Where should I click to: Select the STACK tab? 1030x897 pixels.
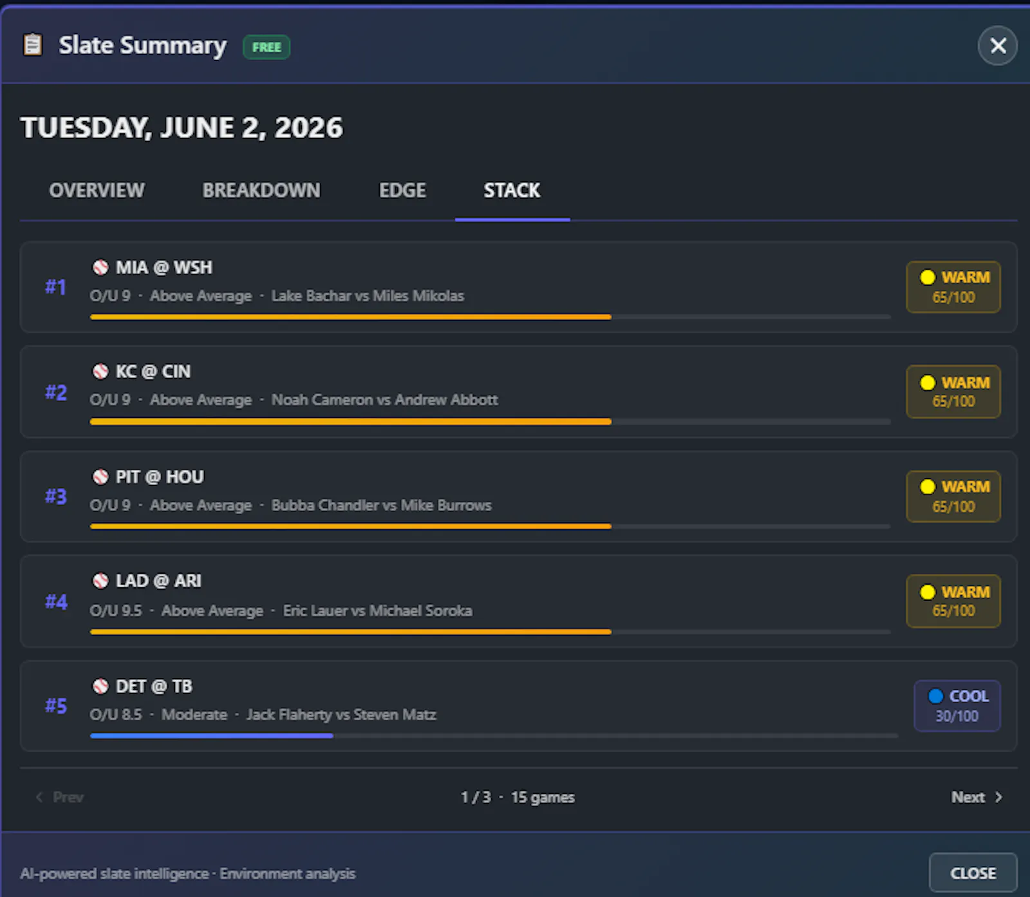[512, 191]
